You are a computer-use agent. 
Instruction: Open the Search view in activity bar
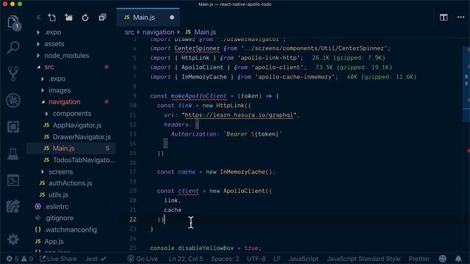(x=13, y=47)
